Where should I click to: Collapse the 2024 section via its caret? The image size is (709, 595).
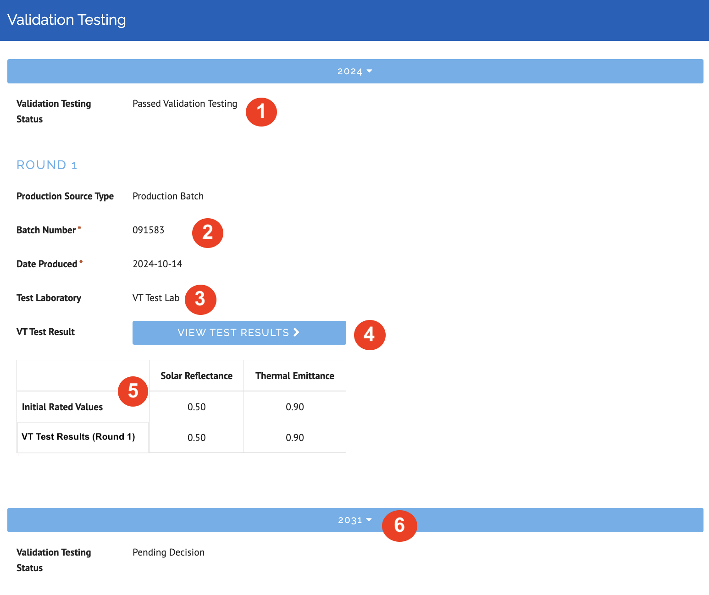369,71
